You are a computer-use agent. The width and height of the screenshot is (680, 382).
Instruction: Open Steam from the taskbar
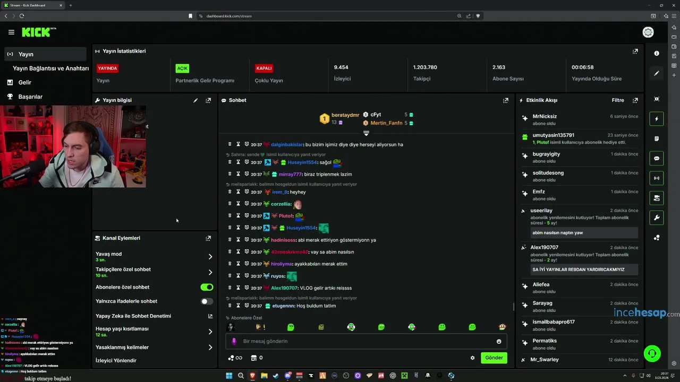pyautogui.click(x=276, y=376)
